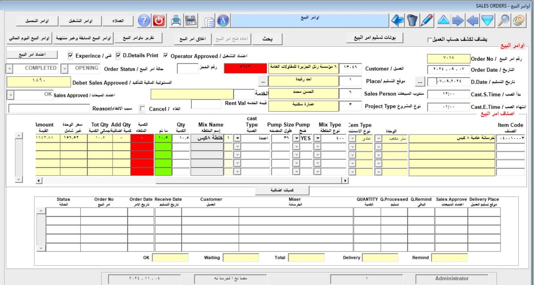Click the Reason text input field

click(49, 108)
